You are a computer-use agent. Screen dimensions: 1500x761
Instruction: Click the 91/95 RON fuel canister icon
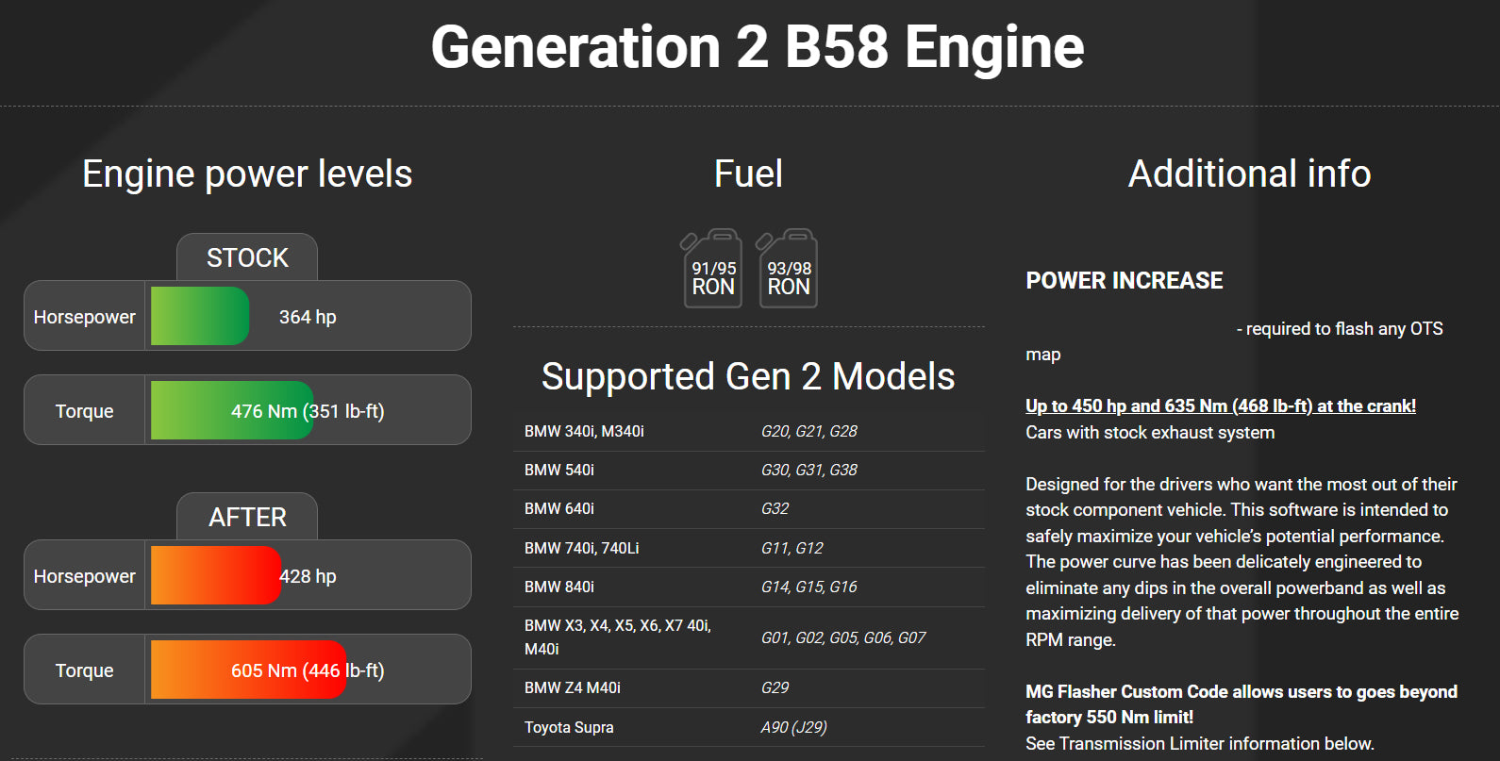(712, 269)
